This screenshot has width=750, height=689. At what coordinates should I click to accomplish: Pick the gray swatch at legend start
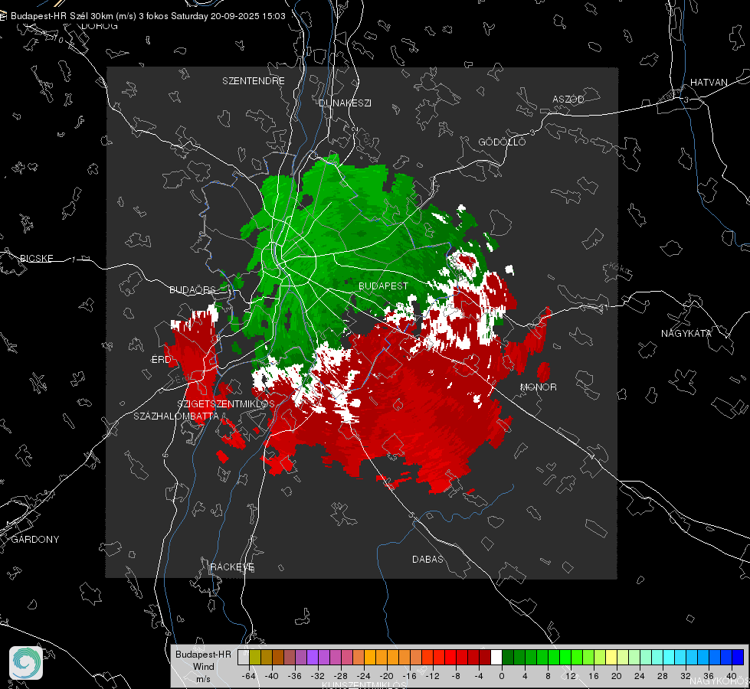tap(244, 657)
